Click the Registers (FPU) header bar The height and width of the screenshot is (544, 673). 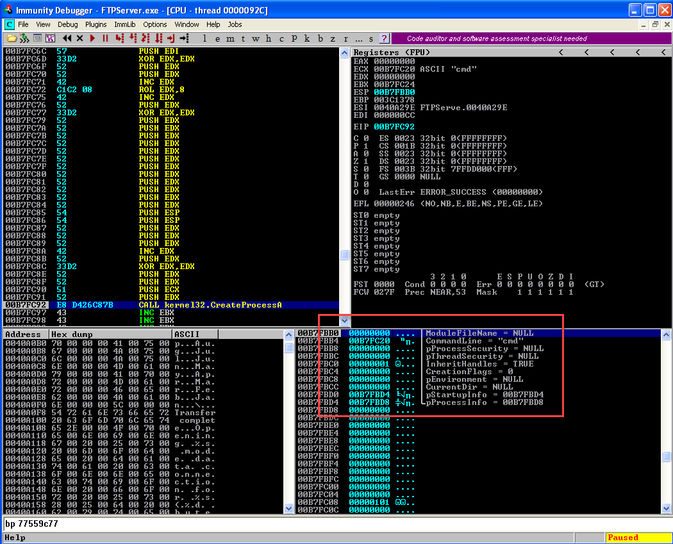click(511, 53)
